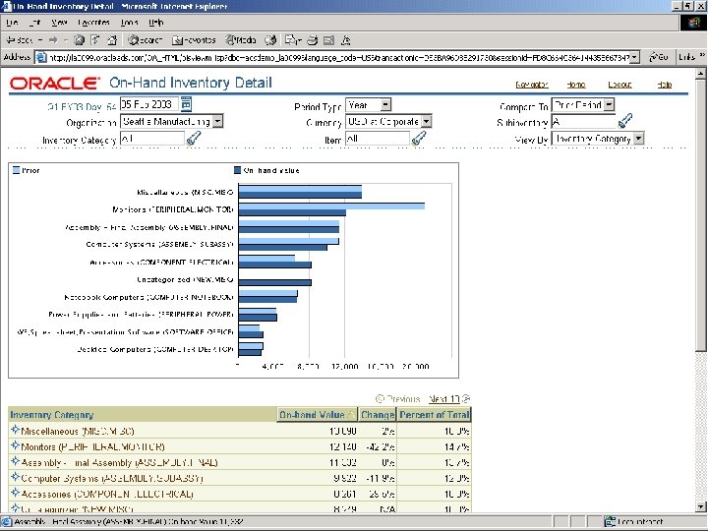Expand the Period Type dropdown

click(x=384, y=104)
